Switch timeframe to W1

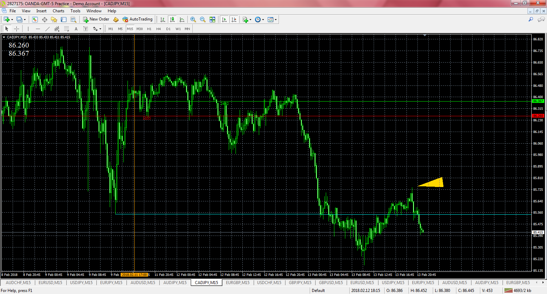point(178,29)
